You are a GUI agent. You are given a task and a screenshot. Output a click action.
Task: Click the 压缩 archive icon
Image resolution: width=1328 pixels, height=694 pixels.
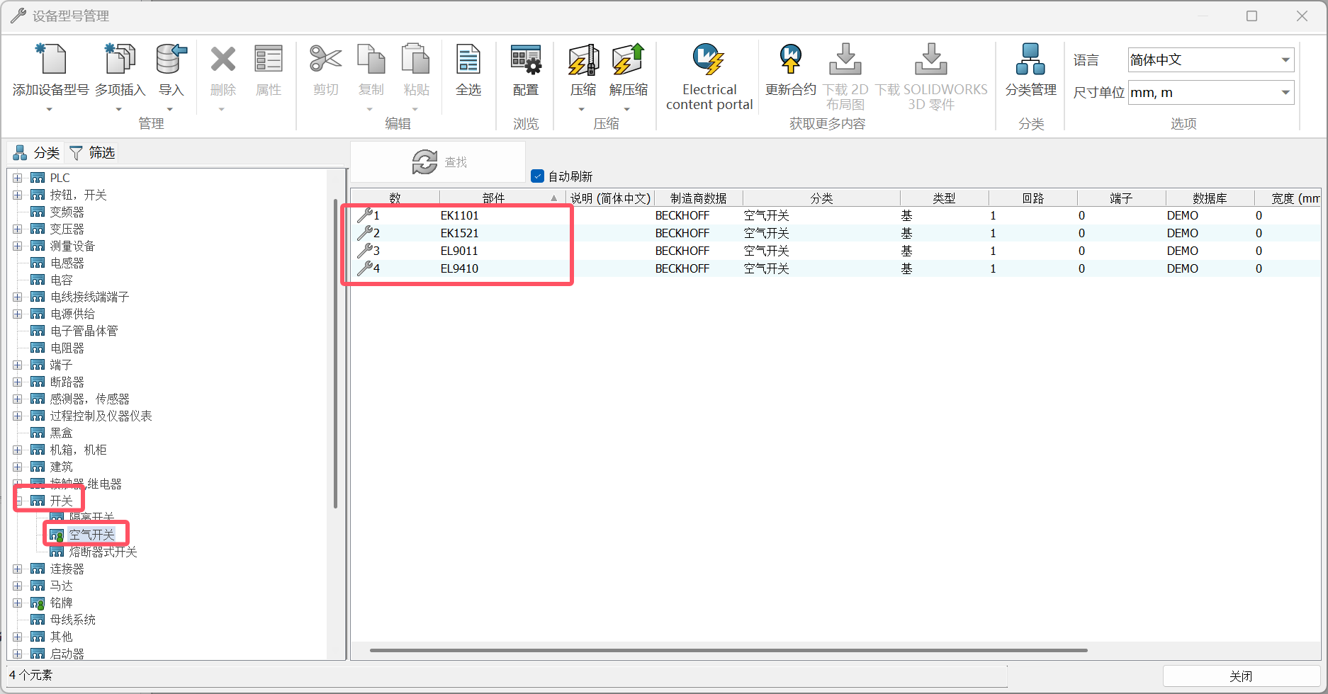point(583,59)
